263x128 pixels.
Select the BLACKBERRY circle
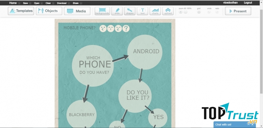pyautogui.click(x=82, y=115)
